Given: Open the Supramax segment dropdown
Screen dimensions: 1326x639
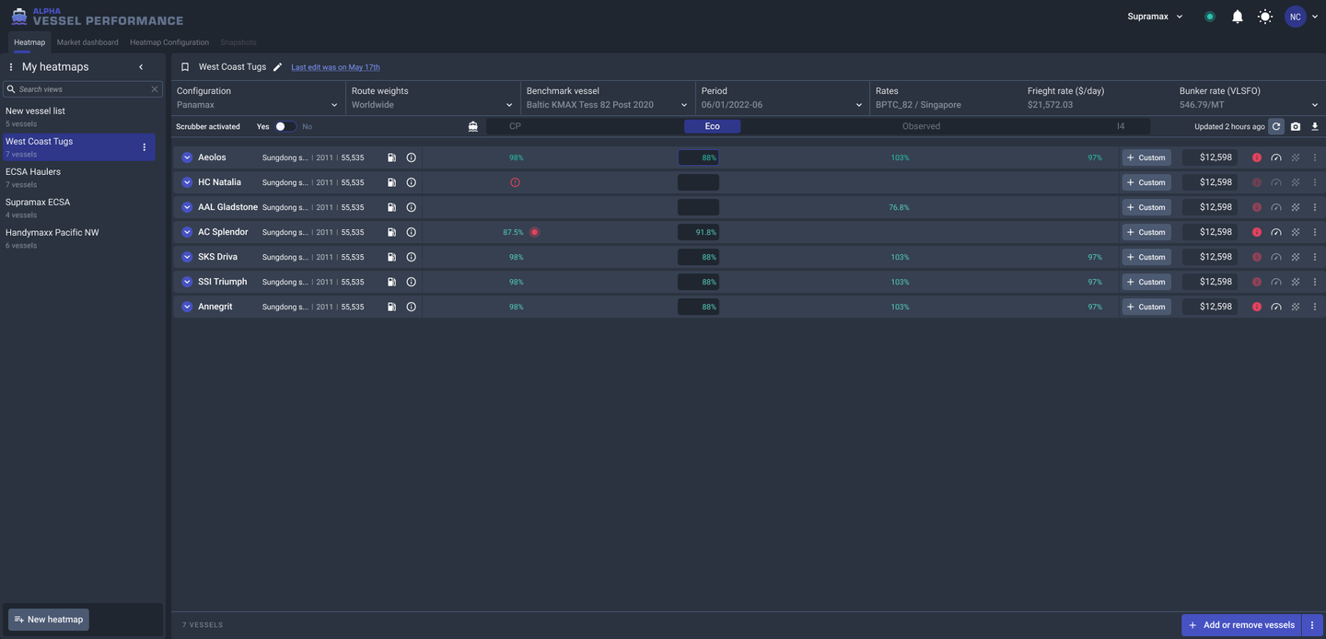Looking at the screenshot, I should 1155,17.
